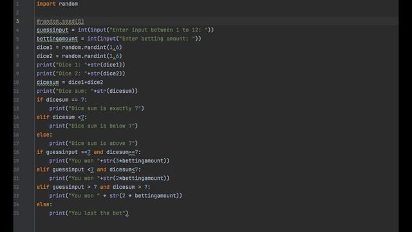412x232 pixels.
Task: Click line number 25 in gutter
Action: coord(16,213)
